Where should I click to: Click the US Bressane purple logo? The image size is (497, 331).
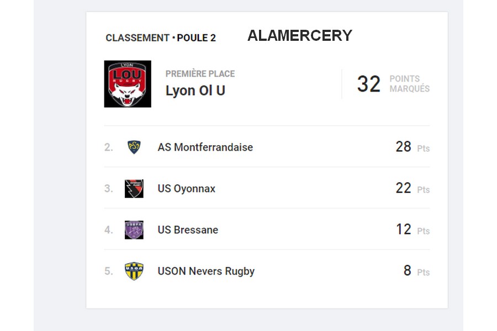(134, 230)
